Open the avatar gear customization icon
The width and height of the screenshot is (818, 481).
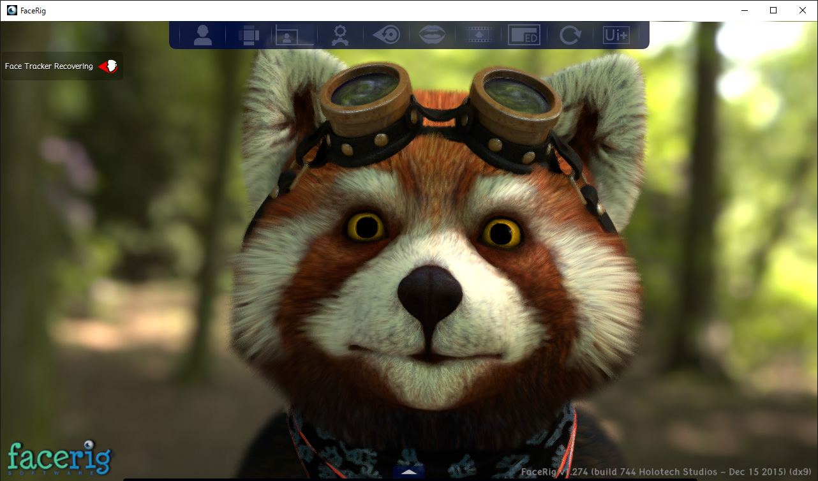pyautogui.click(x=339, y=35)
